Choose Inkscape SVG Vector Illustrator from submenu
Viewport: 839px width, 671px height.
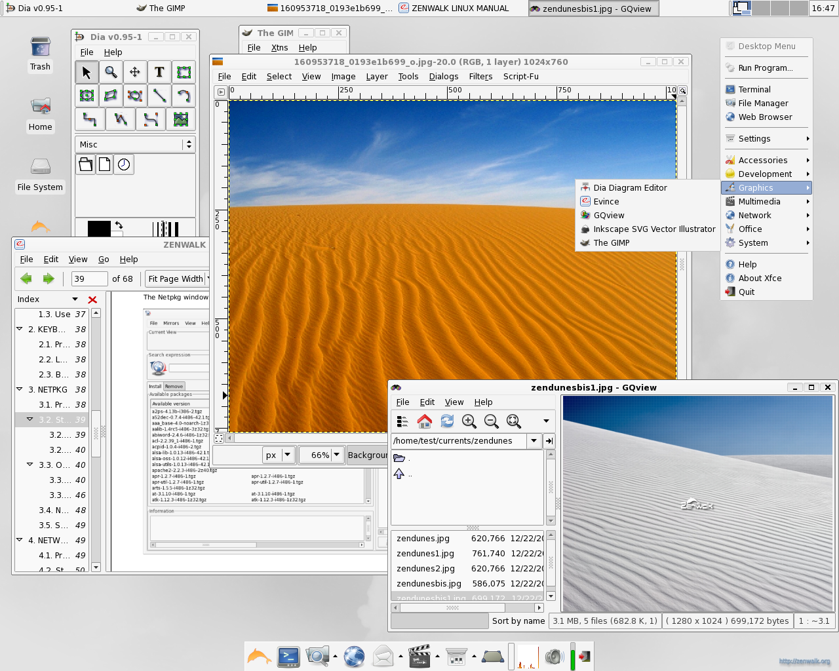(x=648, y=229)
